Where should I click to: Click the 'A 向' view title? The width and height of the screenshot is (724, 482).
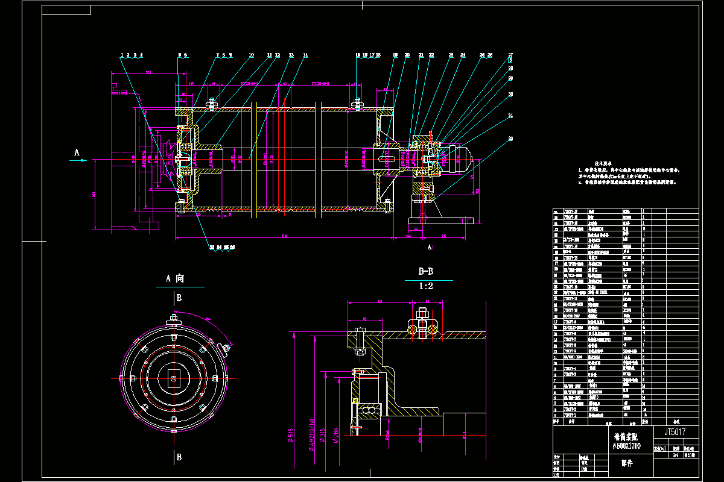click(x=174, y=278)
